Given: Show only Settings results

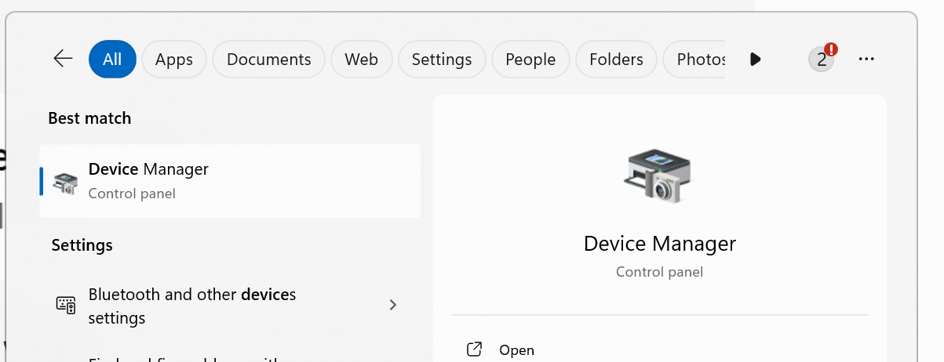Looking at the screenshot, I should pos(442,59).
